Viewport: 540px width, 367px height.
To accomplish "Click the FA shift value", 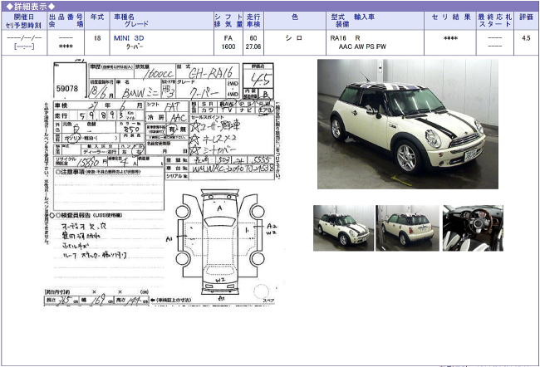I will click(x=228, y=38).
